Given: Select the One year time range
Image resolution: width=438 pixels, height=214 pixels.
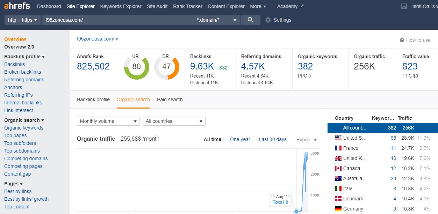Looking at the screenshot, I should (240, 139).
